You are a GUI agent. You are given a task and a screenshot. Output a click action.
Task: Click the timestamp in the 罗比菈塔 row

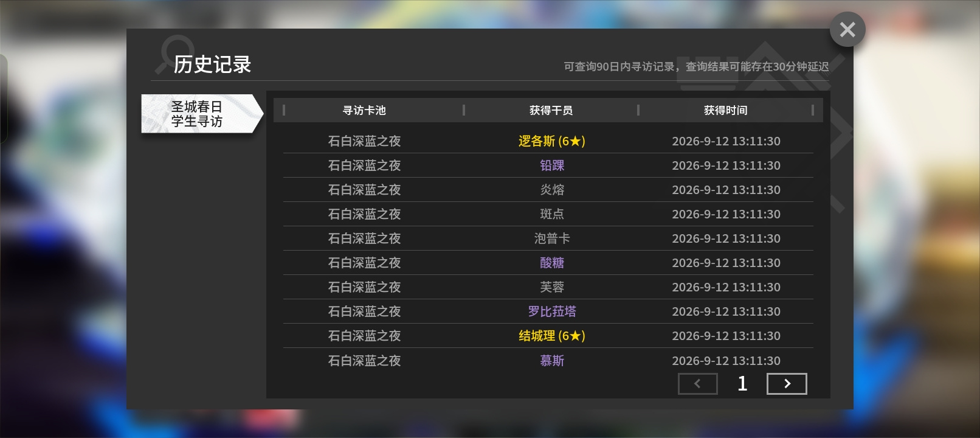726,311
